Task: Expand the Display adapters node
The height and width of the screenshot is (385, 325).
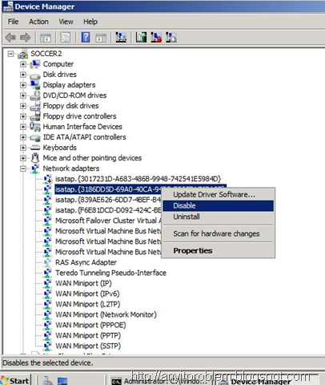Action: pyautogui.click(x=23, y=85)
